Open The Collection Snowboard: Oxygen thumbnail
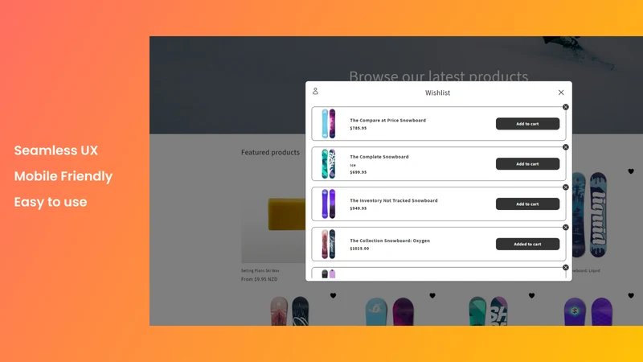Viewport: 643px width, 362px height. [329, 245]
